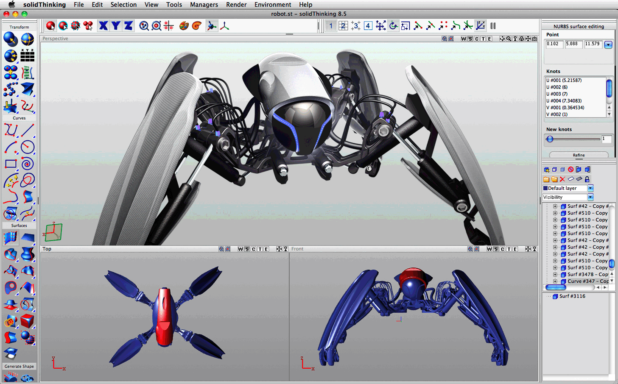
Task: Click the camera icon in Perspective viewport header
Action: pos(534,39)
